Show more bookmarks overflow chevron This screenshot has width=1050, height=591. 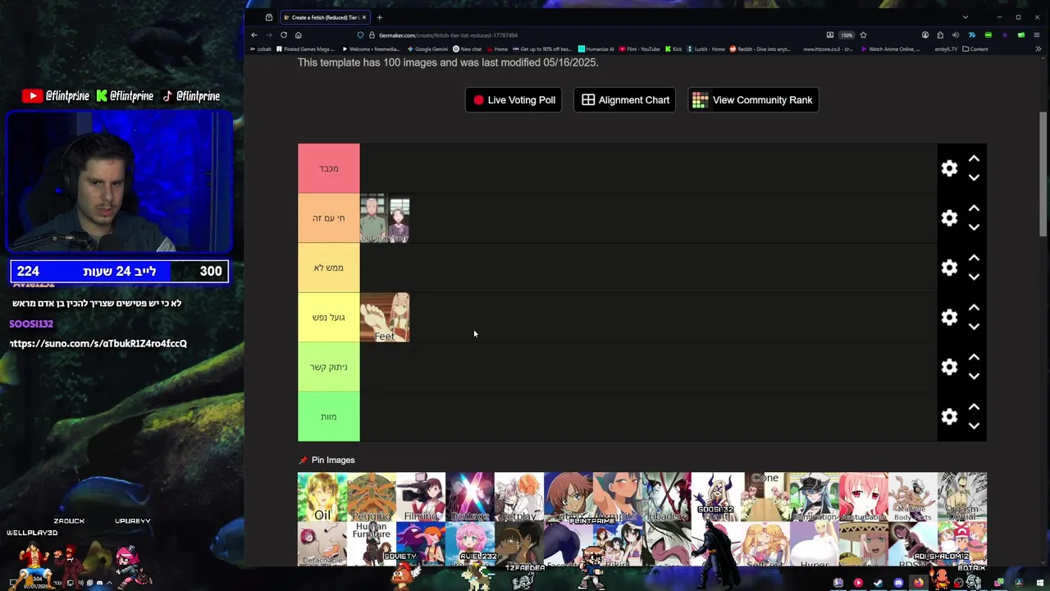point(1039,49)
